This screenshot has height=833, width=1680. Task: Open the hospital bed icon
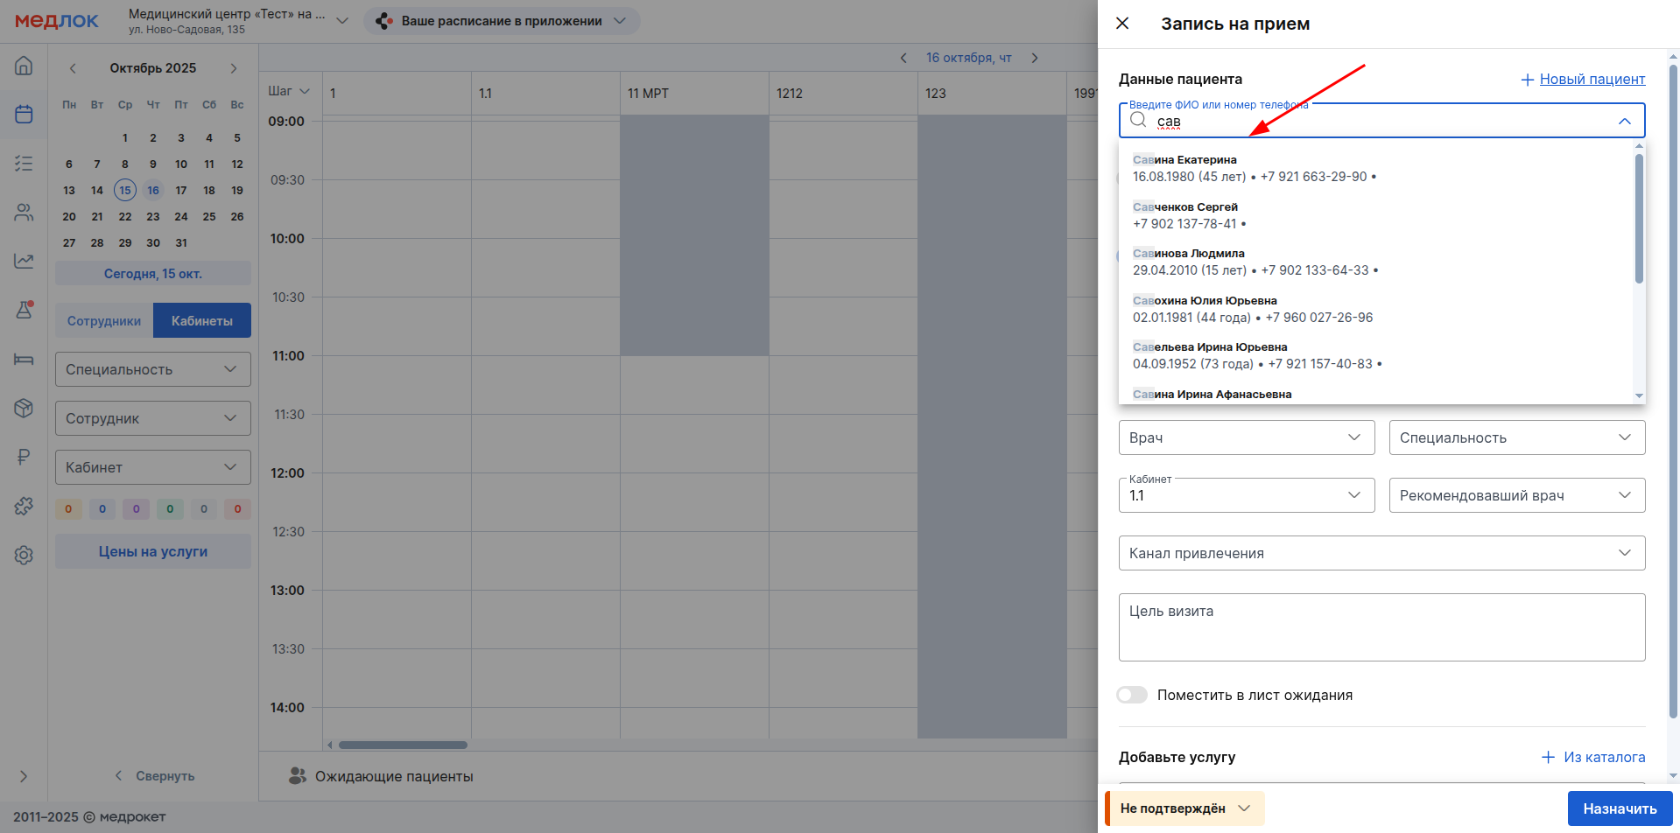pos(24,359)
